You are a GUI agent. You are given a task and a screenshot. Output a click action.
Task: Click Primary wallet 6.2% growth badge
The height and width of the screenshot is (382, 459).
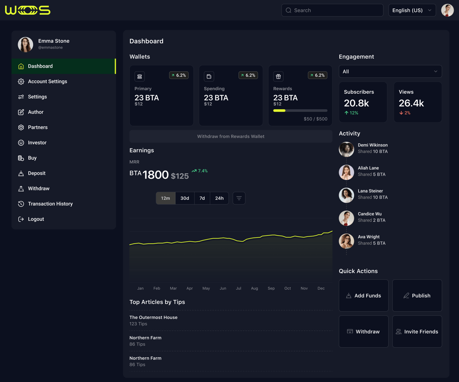[179, 75]
